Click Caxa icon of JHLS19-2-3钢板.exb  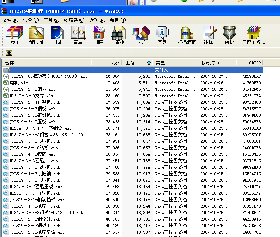point(6,109)
